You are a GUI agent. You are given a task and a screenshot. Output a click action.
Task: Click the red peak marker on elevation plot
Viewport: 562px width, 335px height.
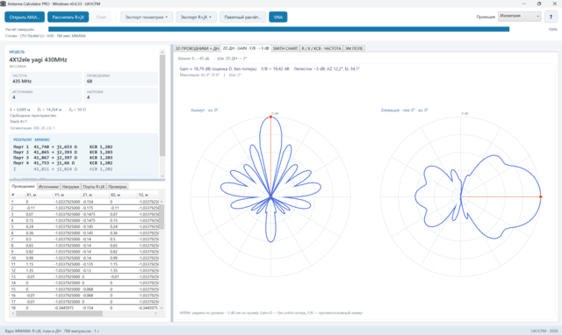[541, 196]
